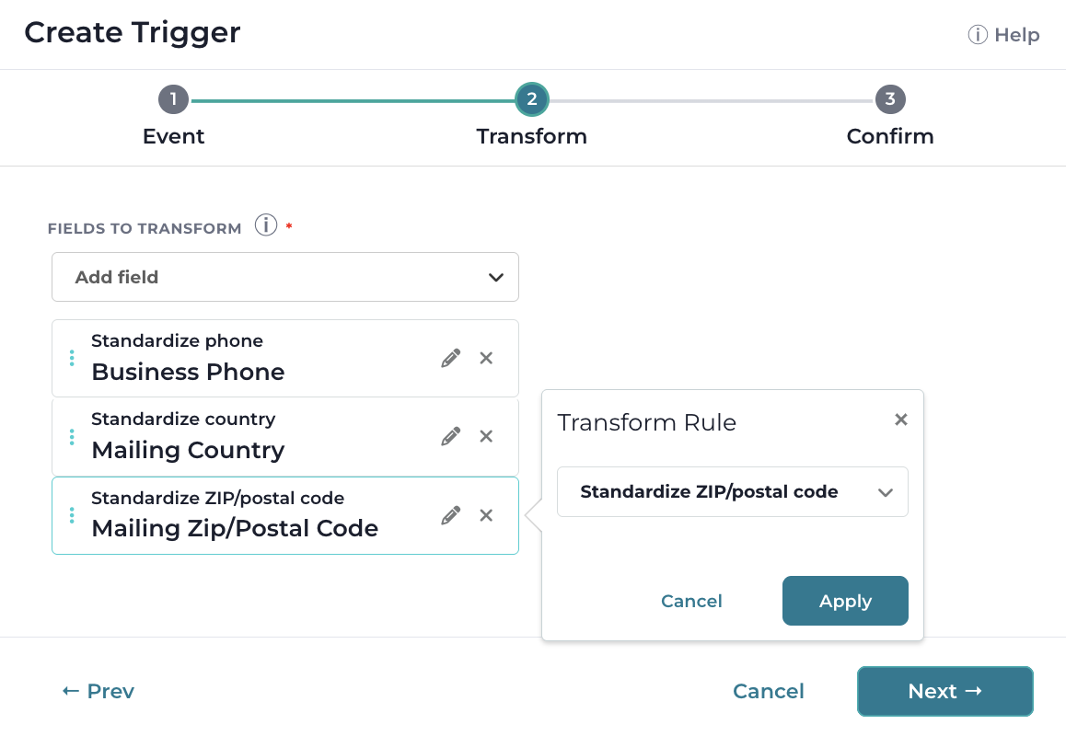Click the Mailing Country drag handle dots

pos(72,437)
